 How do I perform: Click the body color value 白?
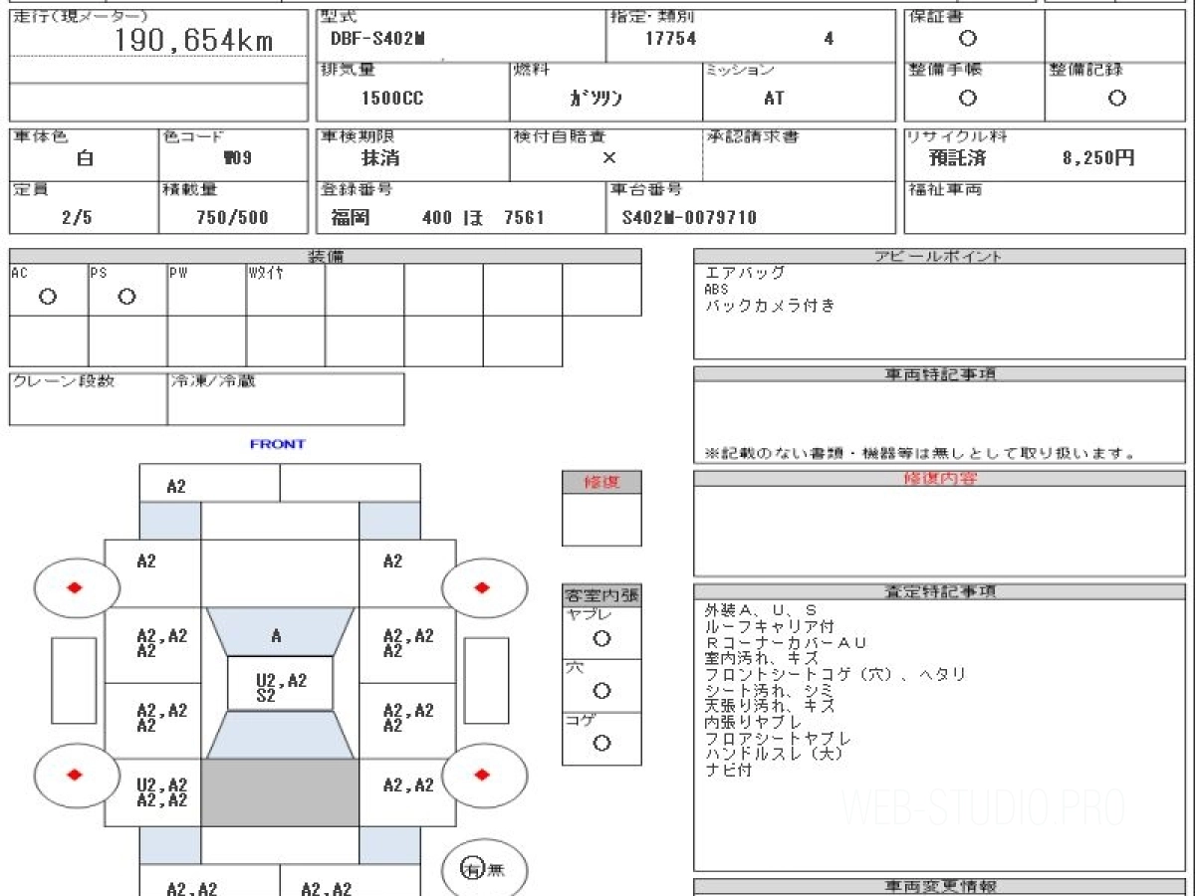tap(86, 157)
